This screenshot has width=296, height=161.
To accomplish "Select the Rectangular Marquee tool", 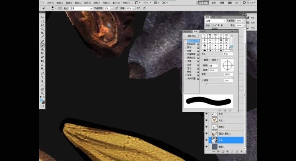I will pyautogui.click(x=43, y=21).
